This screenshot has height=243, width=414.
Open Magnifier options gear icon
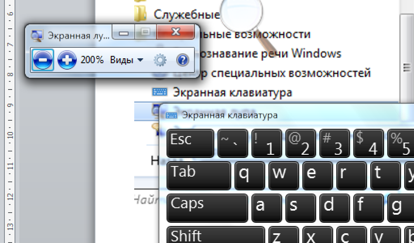point(160,60)
